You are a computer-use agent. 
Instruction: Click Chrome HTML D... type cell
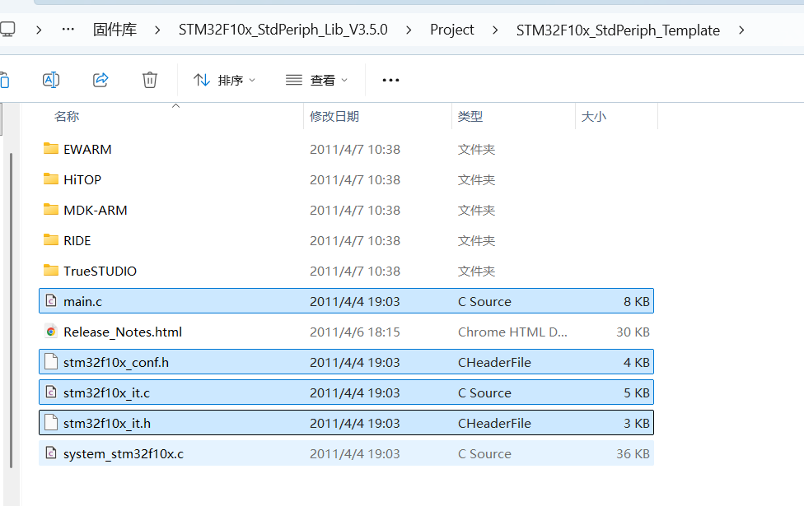(512, 332)
